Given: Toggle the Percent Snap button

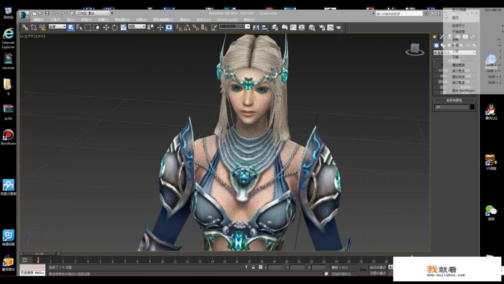Looking at the screenshot, I should click(x=196, y=27).
